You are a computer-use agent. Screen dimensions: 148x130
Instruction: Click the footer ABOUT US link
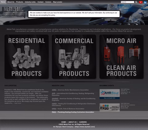[x=72, y=122]
